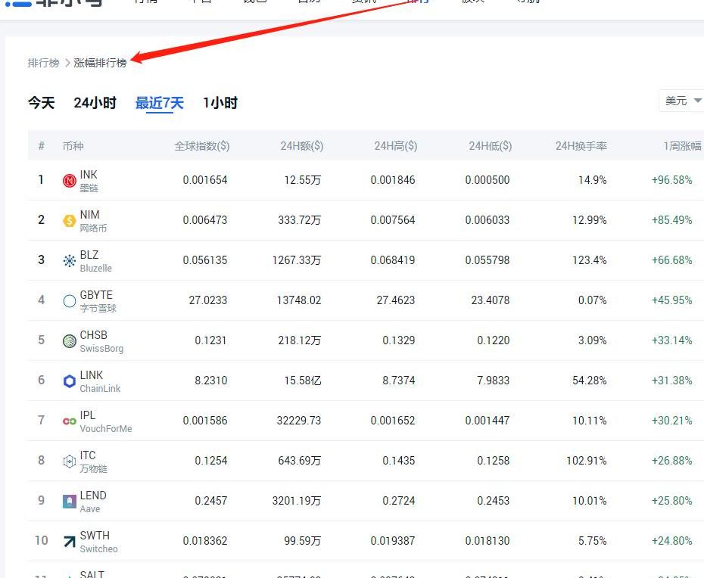This screenshot has height=578, width=704.
Task: Click the 0.001654 index value
Action: [204, 180]
